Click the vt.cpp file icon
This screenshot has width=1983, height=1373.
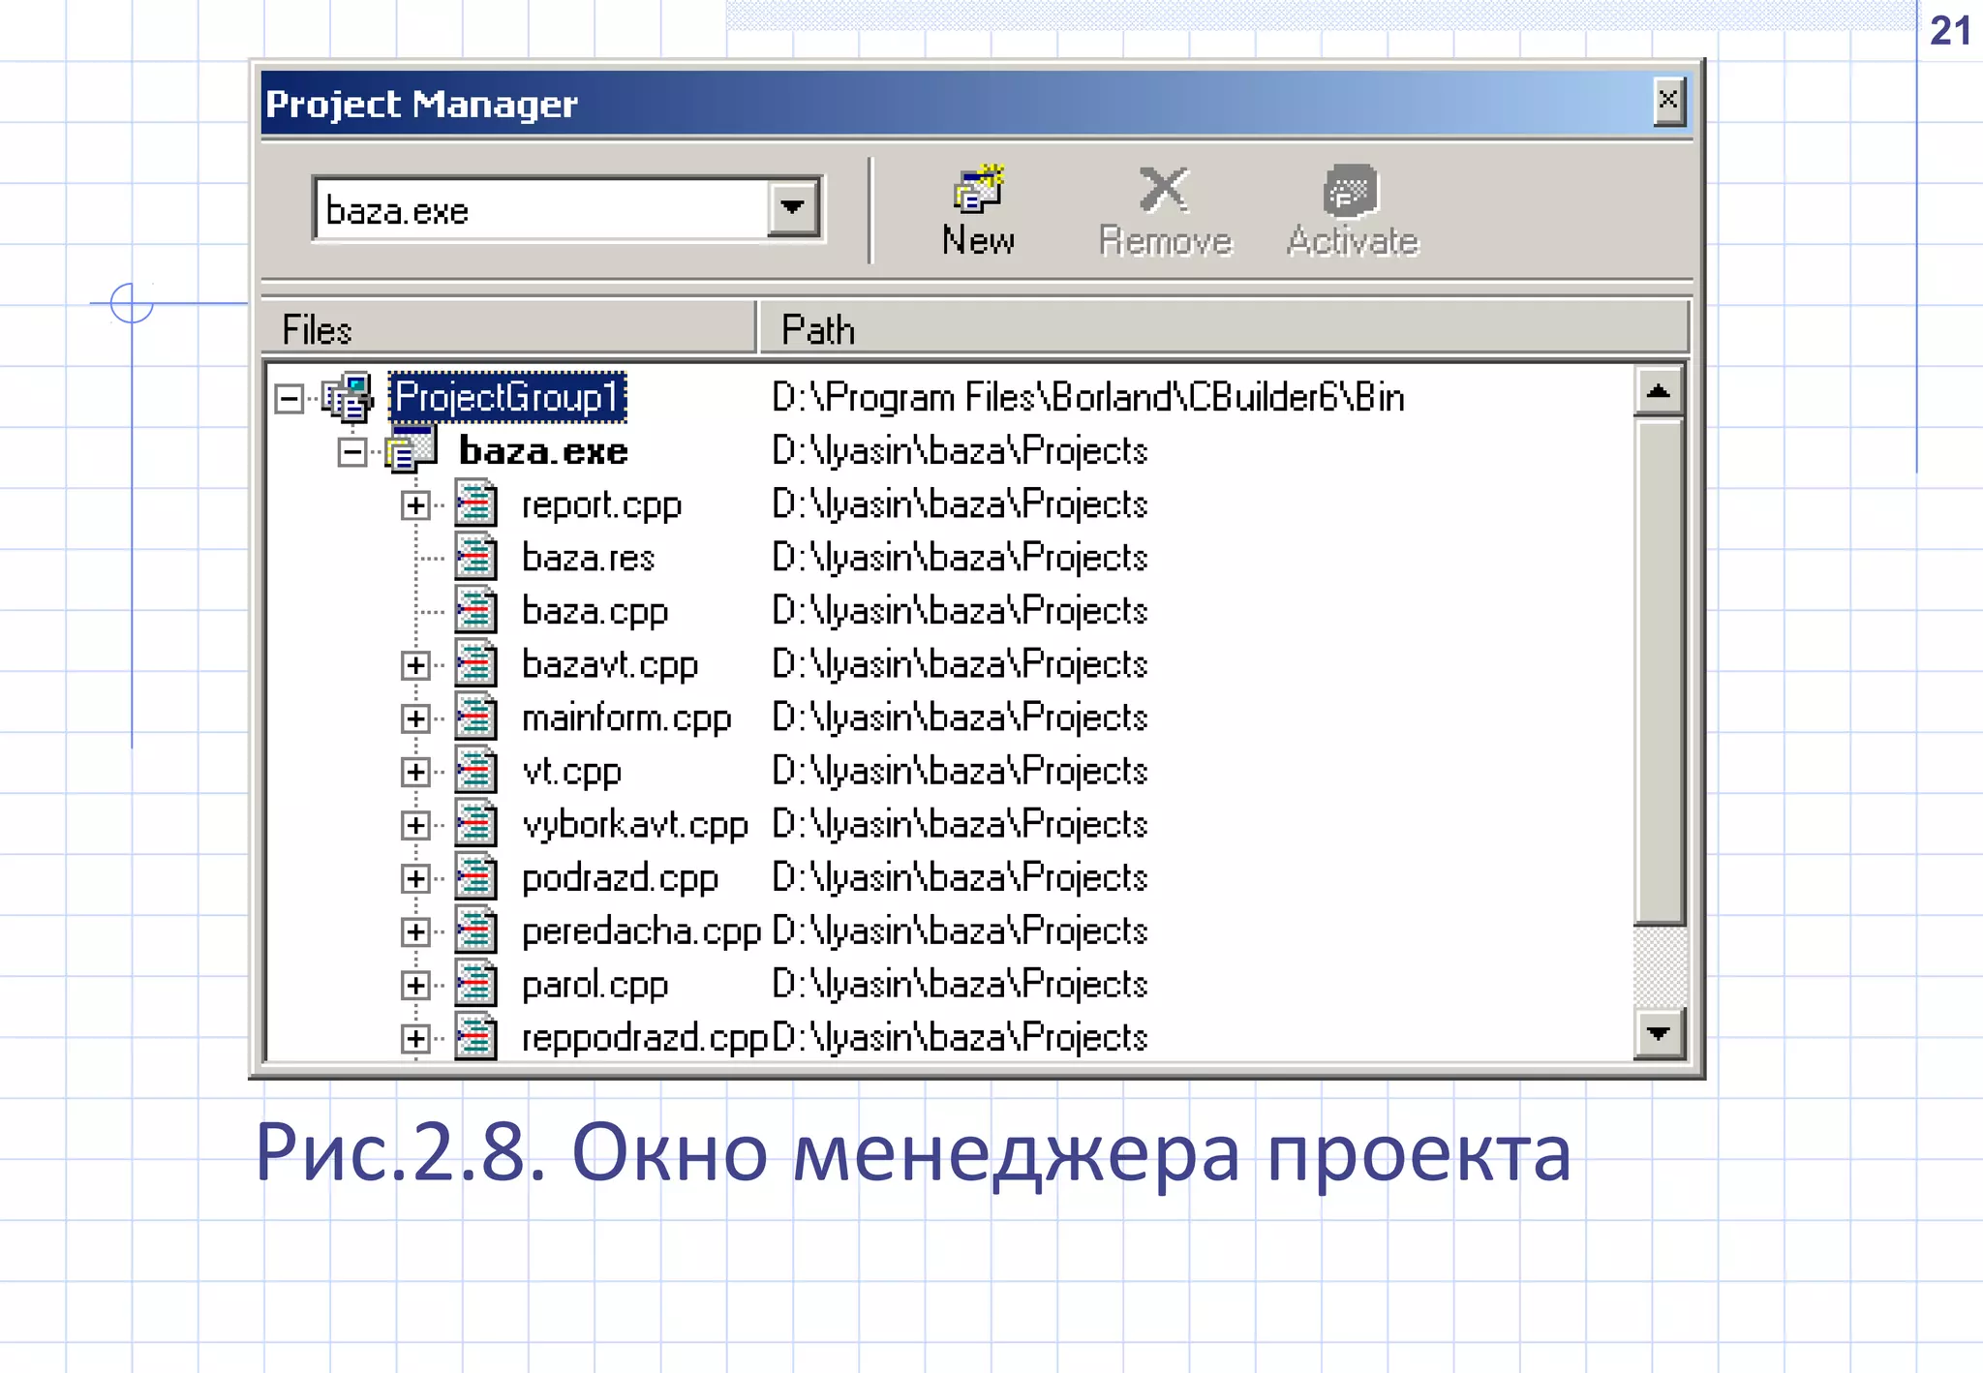pyautogui.click(x=475, y=770)
